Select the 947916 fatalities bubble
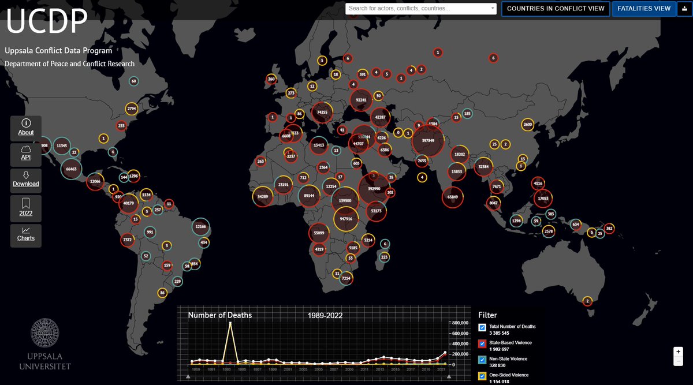This screenshot has height=385, width=693. 346,219
